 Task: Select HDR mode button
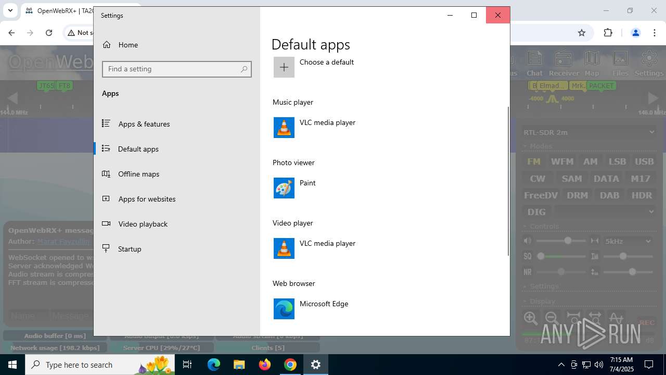(642, 196)
